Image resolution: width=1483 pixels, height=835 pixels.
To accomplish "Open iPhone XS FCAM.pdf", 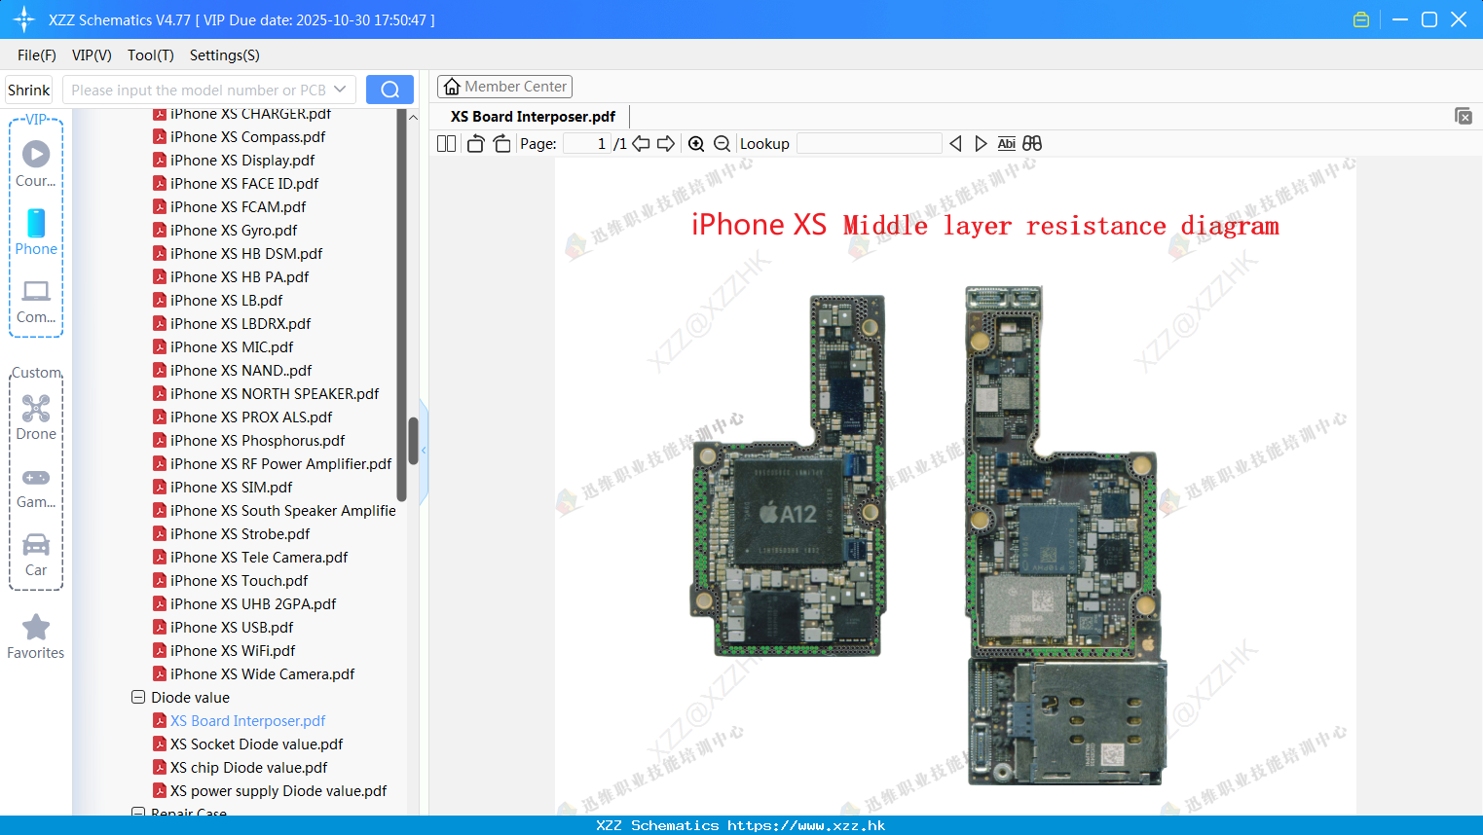I will (x=238, y=207).
